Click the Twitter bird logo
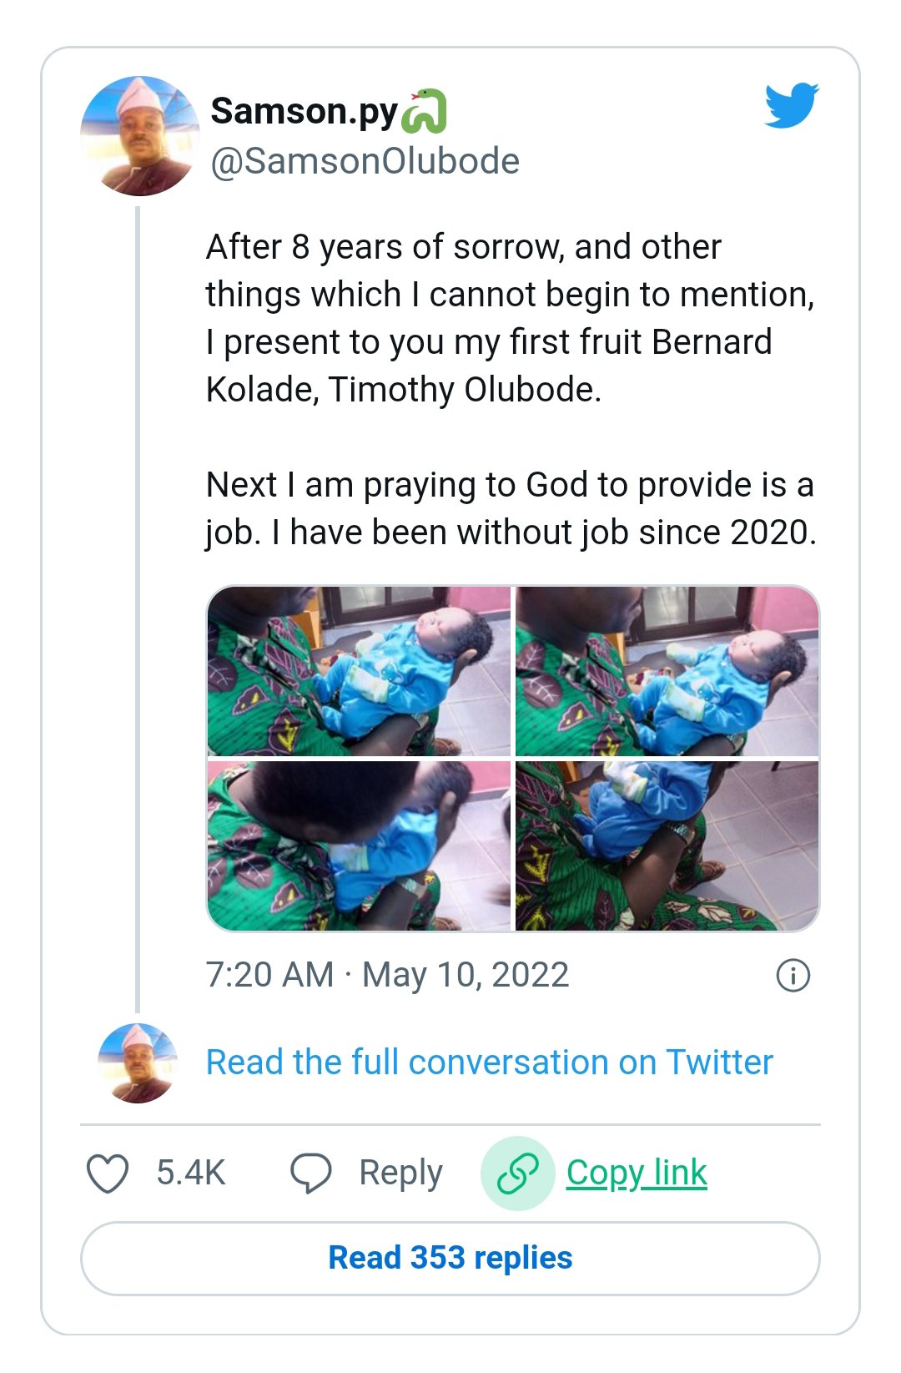The width and height of the screenshot is (901, 1373). point(792,104)
